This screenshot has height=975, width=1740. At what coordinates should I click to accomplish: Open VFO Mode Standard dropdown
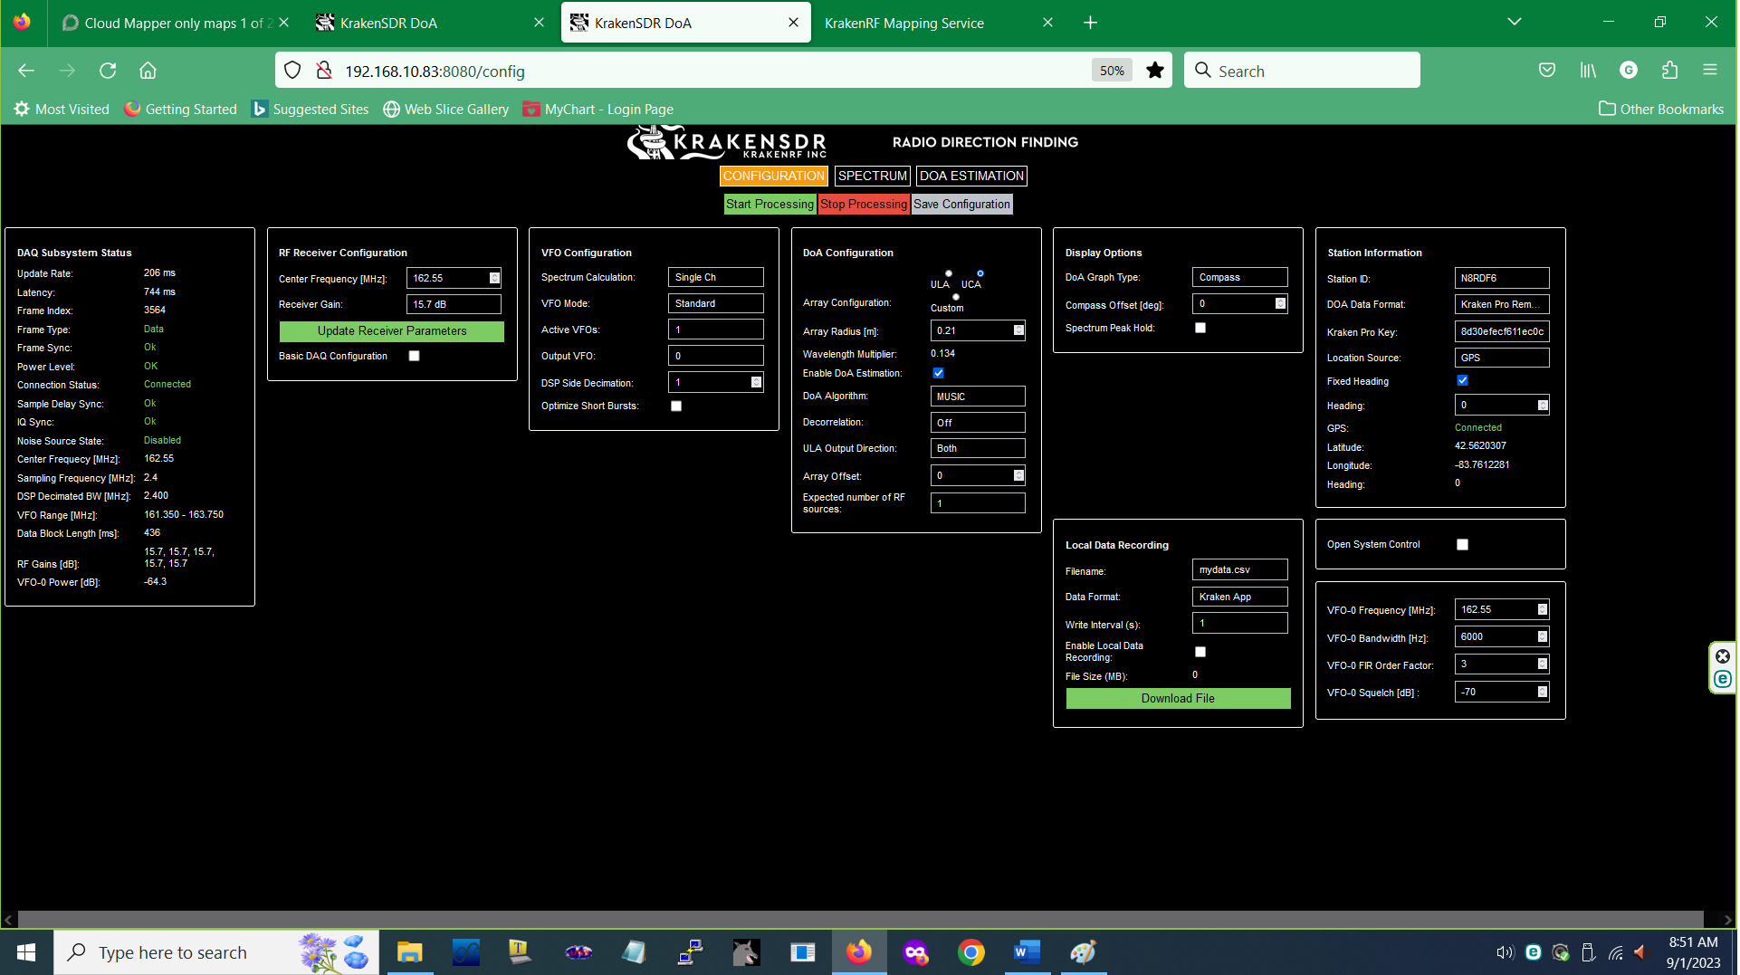coord(716,303)
